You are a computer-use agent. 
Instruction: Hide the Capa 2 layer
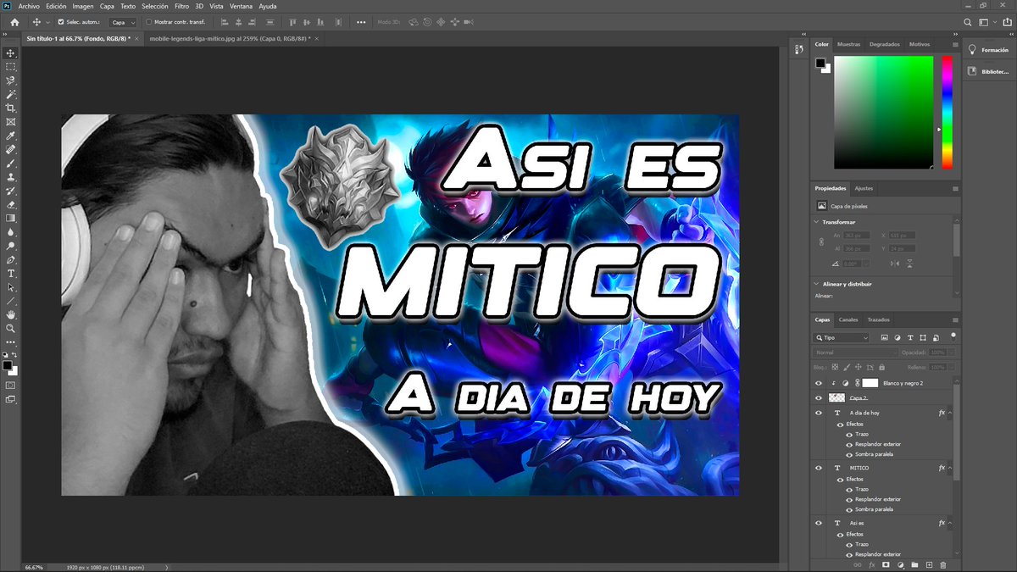[819, 397]
